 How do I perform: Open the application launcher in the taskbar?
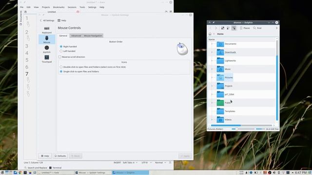pos(2,173)
